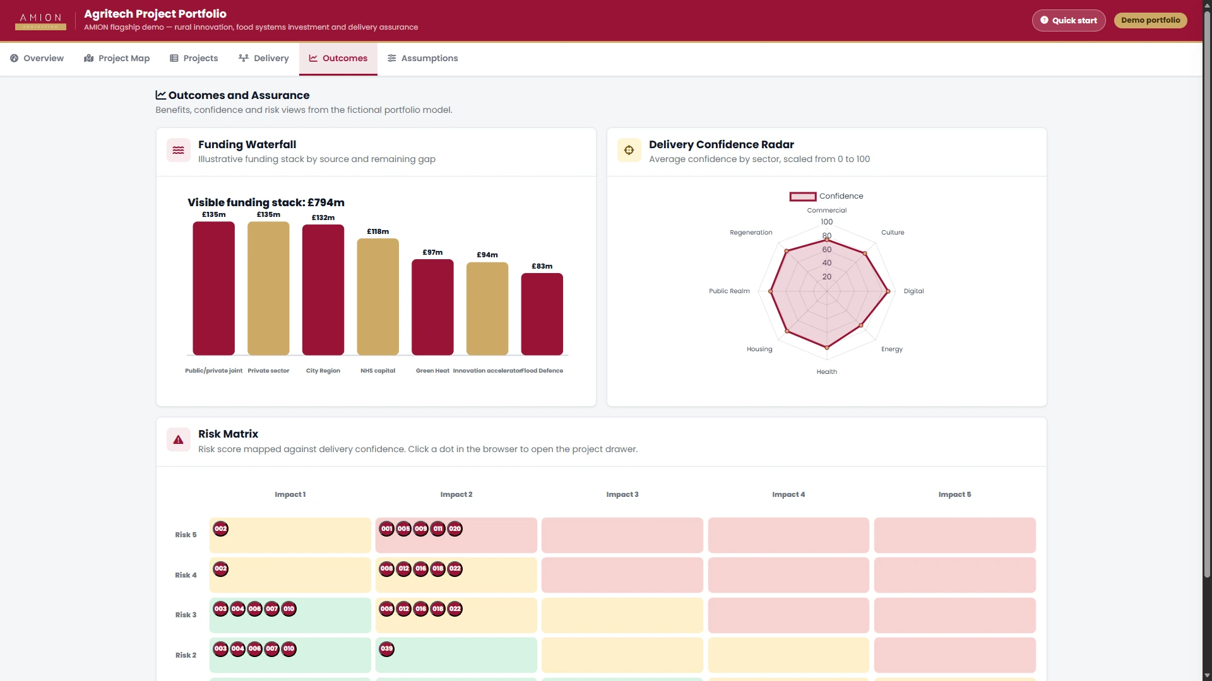Open project dot 020 in Risk 5 row

tap(455, 528)
